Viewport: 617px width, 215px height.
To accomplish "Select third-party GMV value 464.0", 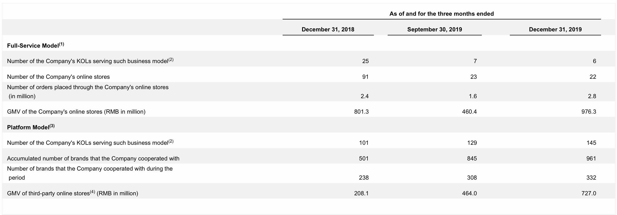I will tap(469, 193).
